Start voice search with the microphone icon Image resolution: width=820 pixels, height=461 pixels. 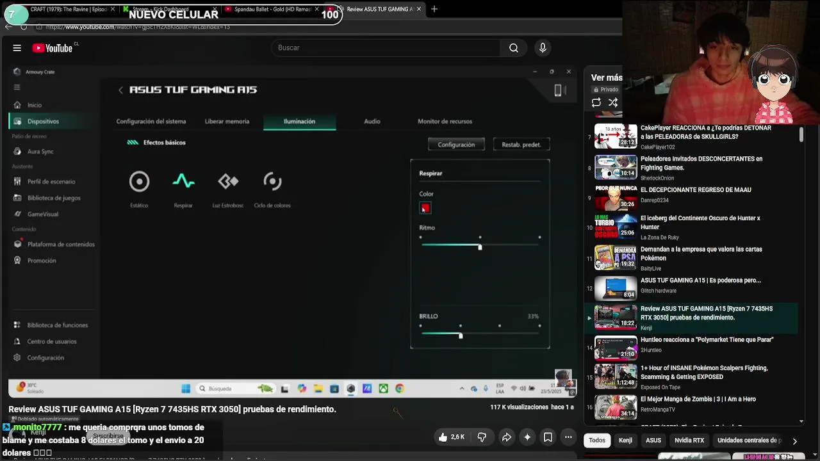pyautogui.click(x=543, y=48)
